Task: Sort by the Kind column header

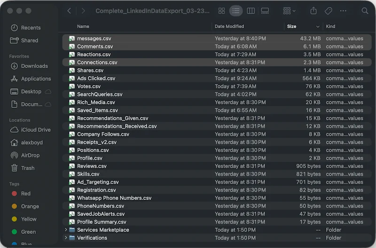Action: pos(330,27)
